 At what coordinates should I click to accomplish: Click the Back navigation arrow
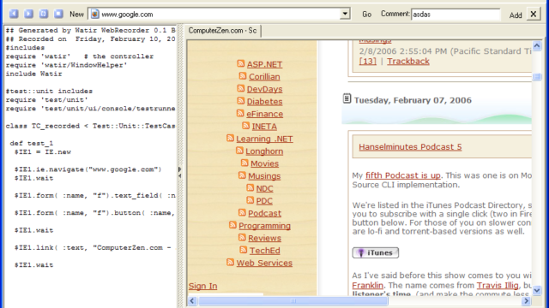[x=14, y=14]
